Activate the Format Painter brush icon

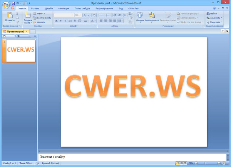[17, 22]
